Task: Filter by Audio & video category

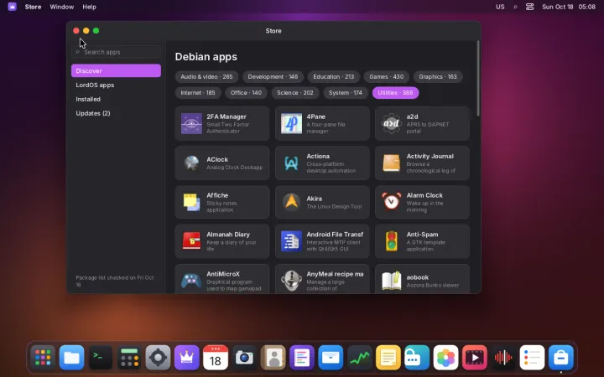Action: point(206,76)
